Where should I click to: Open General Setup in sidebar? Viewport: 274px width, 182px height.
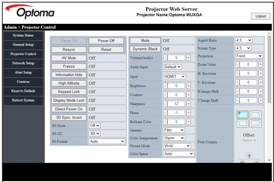[23, 45]
